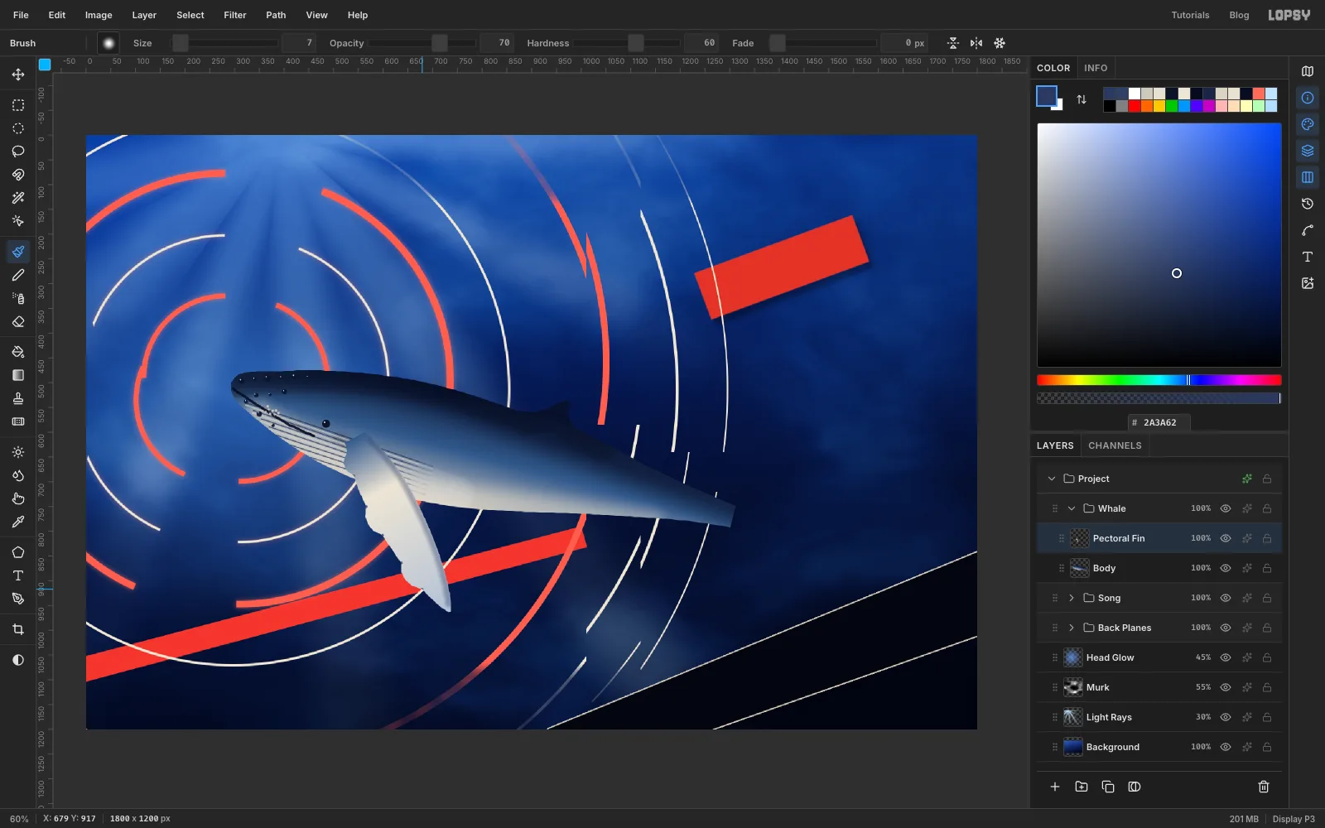Collapse the Whale folder
Image resolution: width=1325 pixels, height=828 pixels.
pos(1072,508)
